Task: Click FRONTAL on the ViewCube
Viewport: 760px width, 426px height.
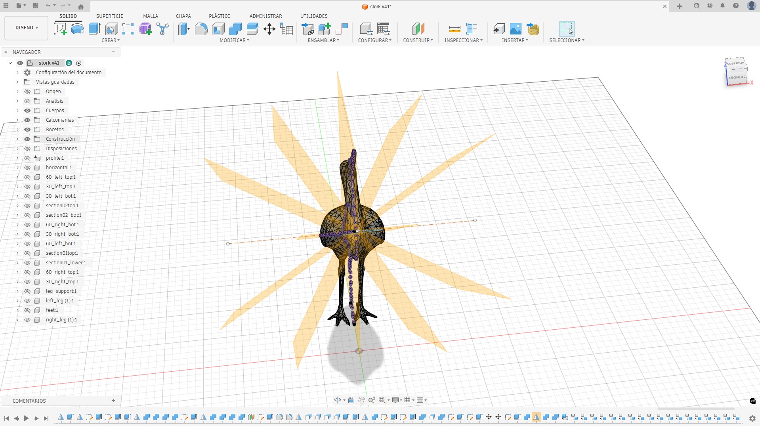Action: (x=736, y=78)
